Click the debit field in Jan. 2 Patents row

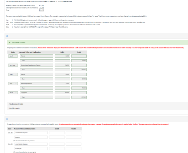[x=62, y=56]
